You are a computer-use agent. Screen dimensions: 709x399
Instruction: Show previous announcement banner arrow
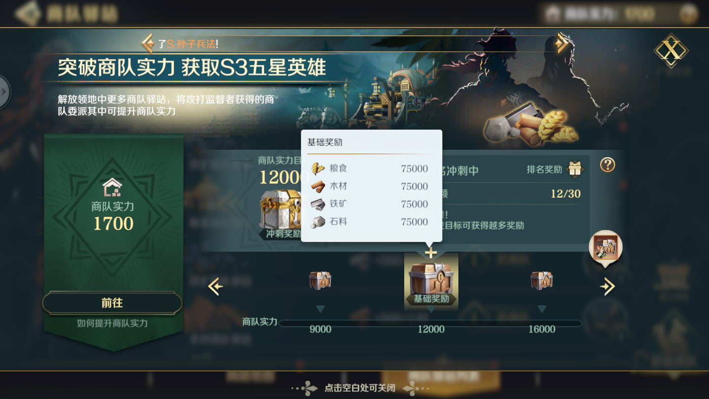(x=148, y=44)
